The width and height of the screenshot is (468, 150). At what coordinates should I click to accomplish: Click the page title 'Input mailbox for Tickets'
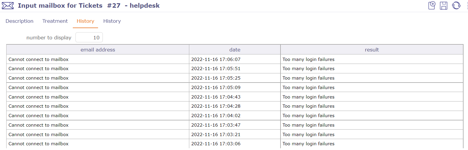point(60,6)
